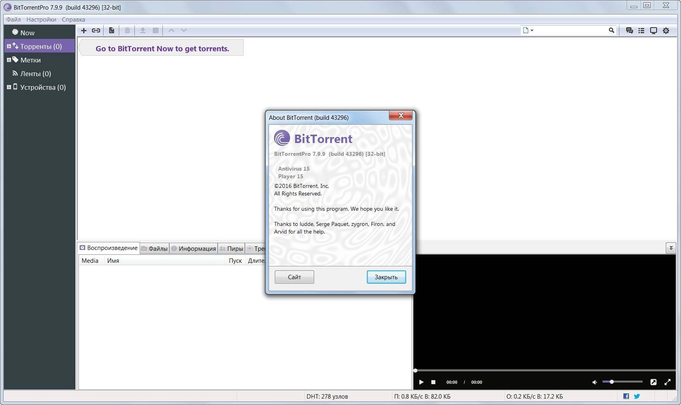This screenshot has height=405, width=681.
Task: Sort by the Пуск column header
Action: 236,260
